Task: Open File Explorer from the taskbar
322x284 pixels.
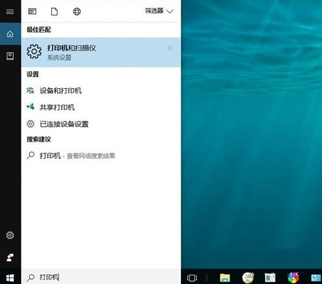Action: coord(225,278)
